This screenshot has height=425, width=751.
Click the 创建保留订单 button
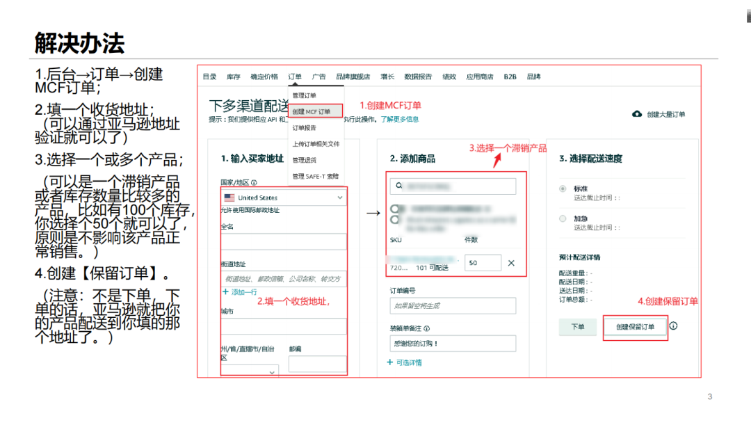[635, 327]
